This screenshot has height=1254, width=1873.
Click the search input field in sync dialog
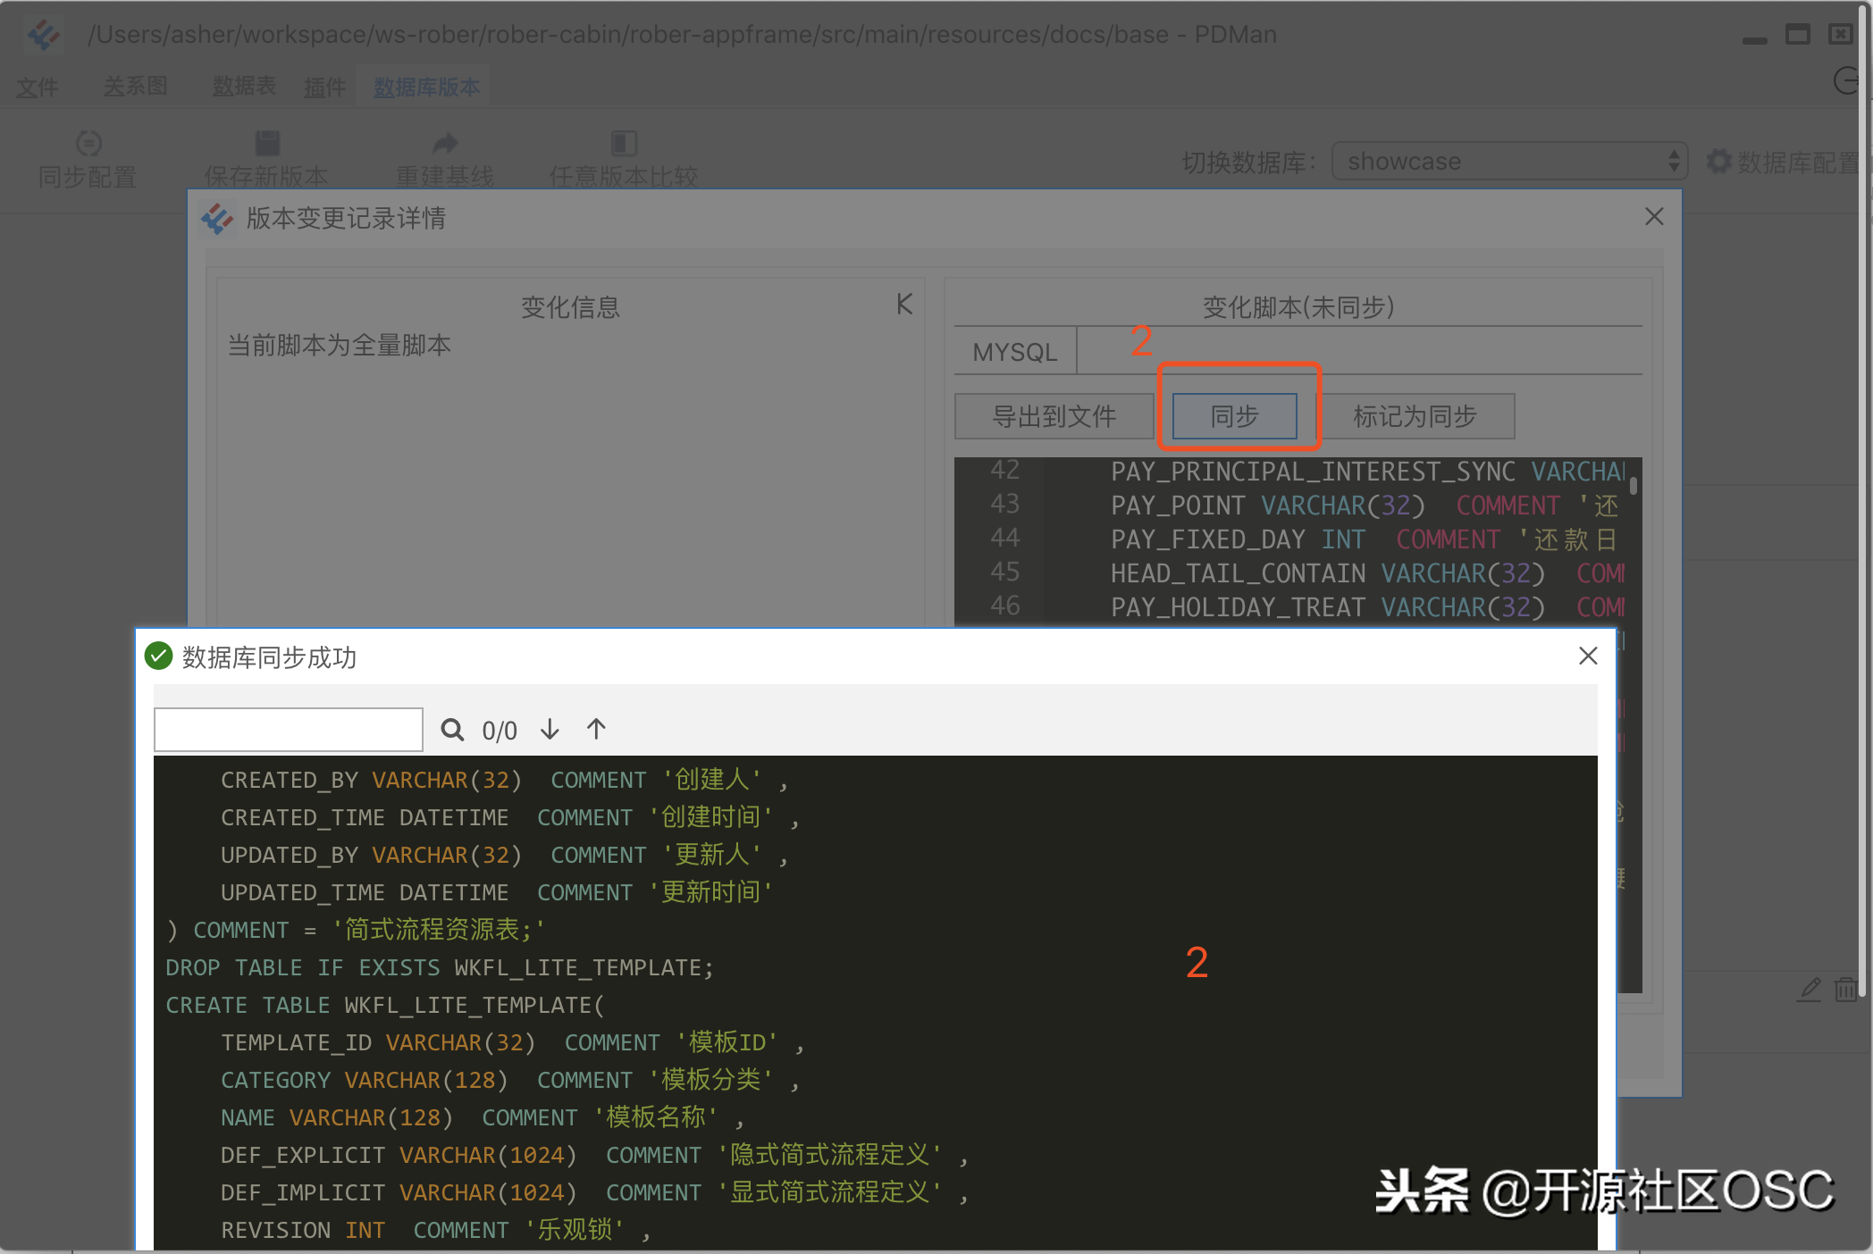290,728
